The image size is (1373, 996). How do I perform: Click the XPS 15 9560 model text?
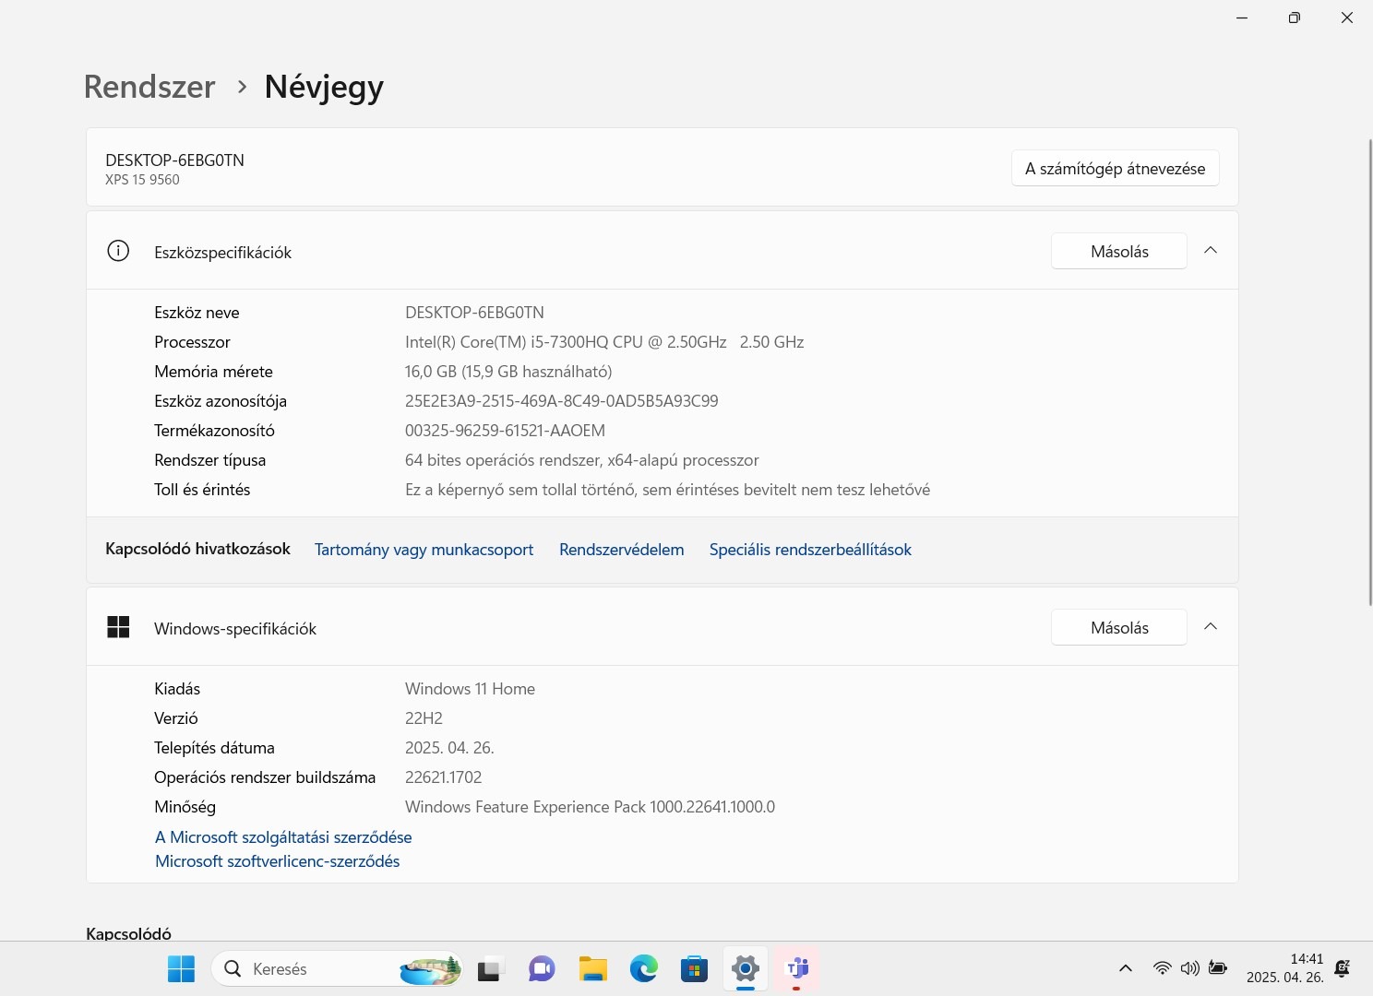tap(142, 180)
